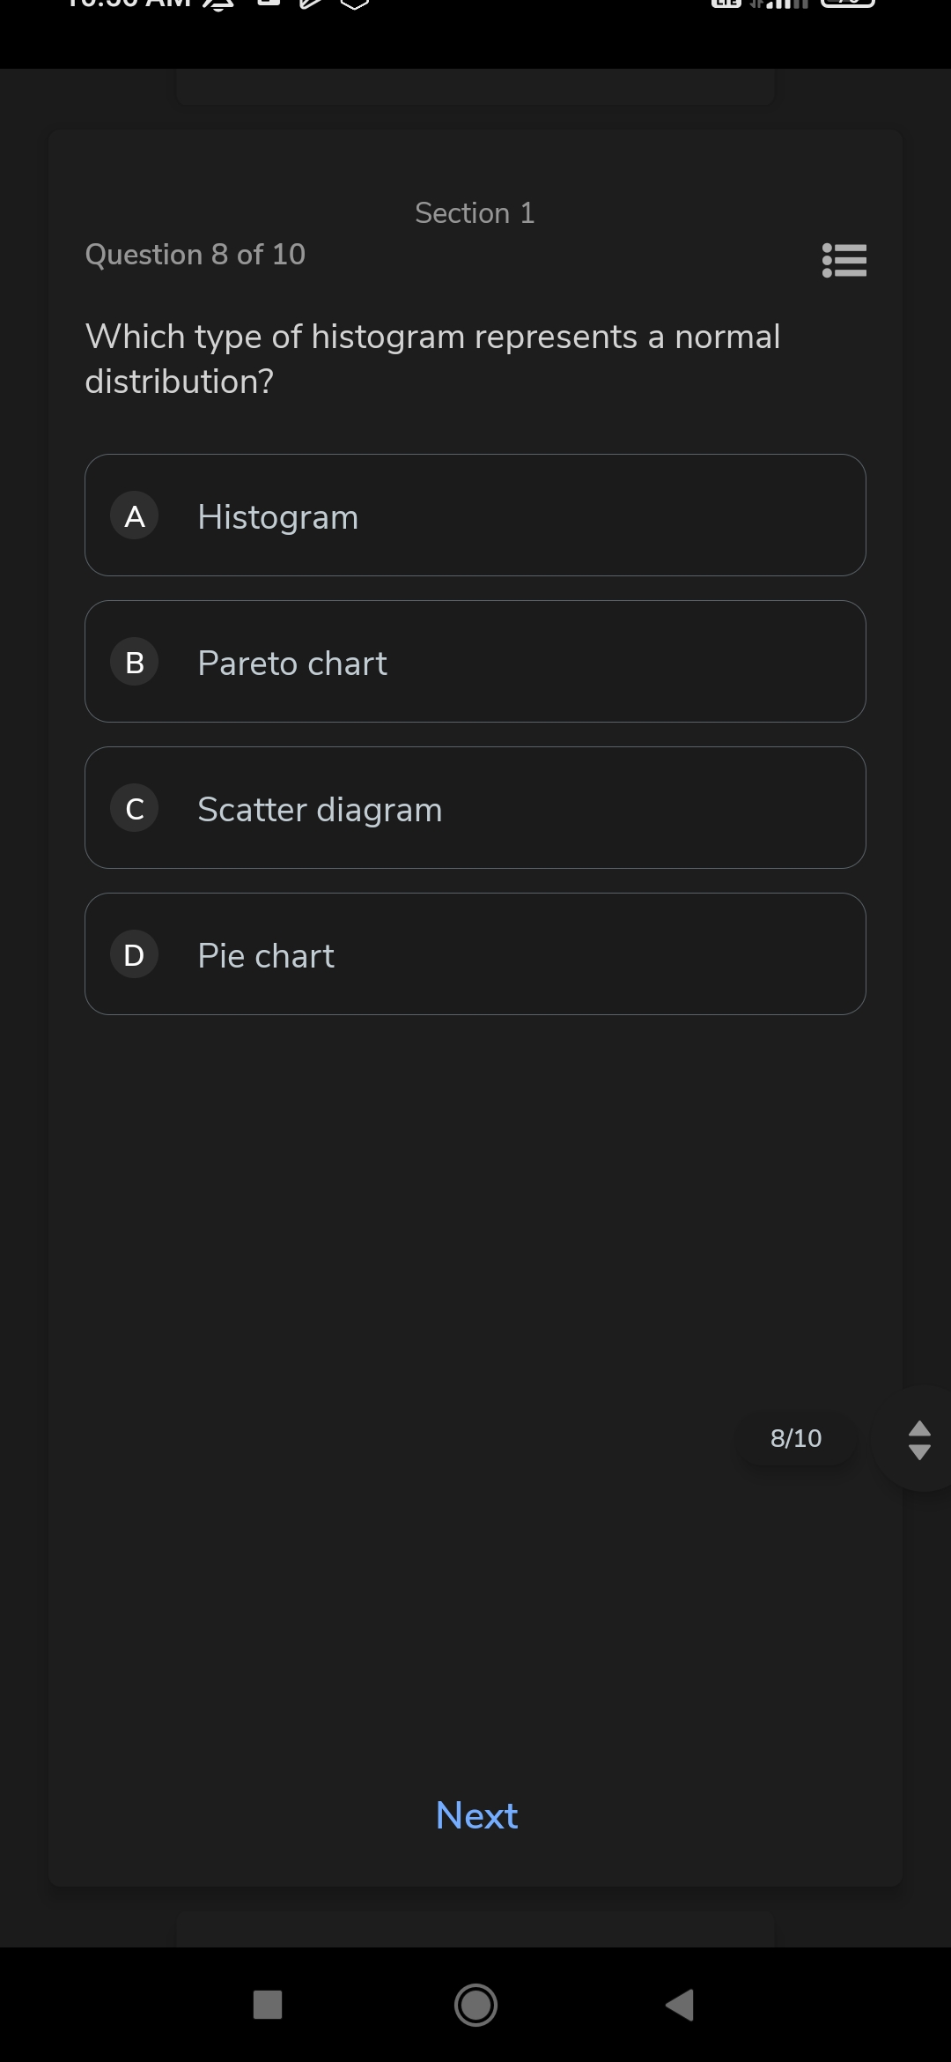Select option D Pie chart
951x2062 pixels.
tap(475, 954)
